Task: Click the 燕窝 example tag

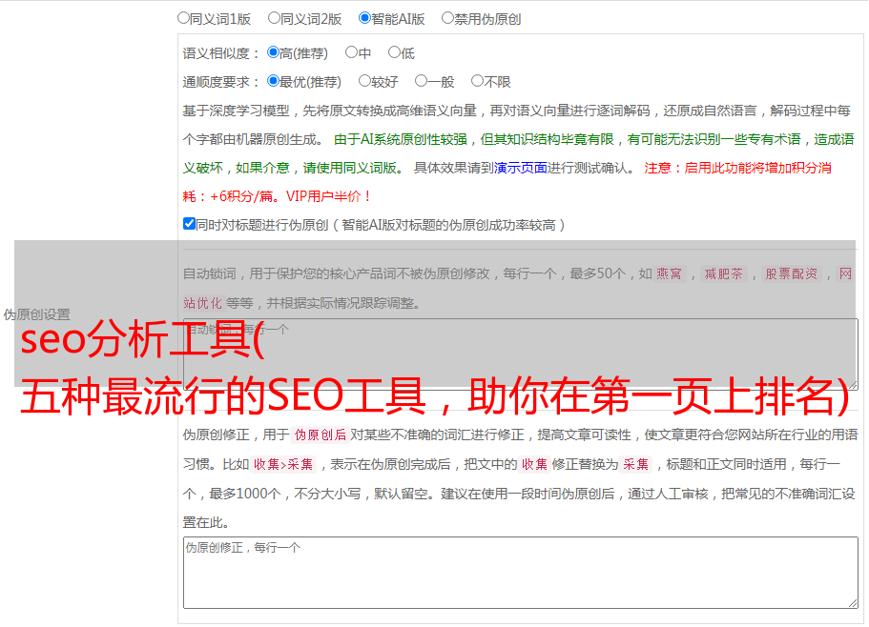Action: pyautogui.click(x=669, y=273)
